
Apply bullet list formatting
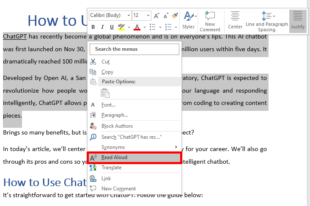152,27
